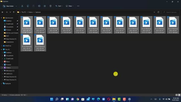Go forward with the right arrow
Screen dimensions: 181x102
point(7,12)
